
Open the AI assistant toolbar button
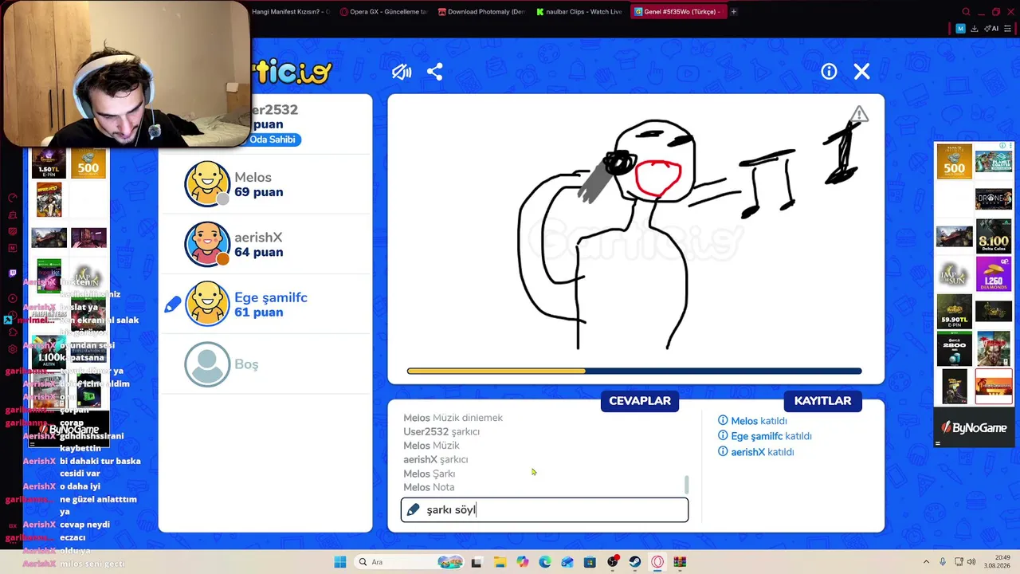pos(991,29)
